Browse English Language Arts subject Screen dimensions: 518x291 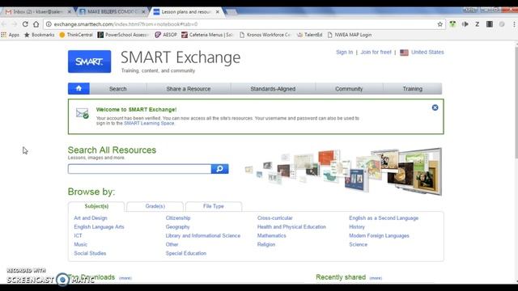click(x=99, y=227)
